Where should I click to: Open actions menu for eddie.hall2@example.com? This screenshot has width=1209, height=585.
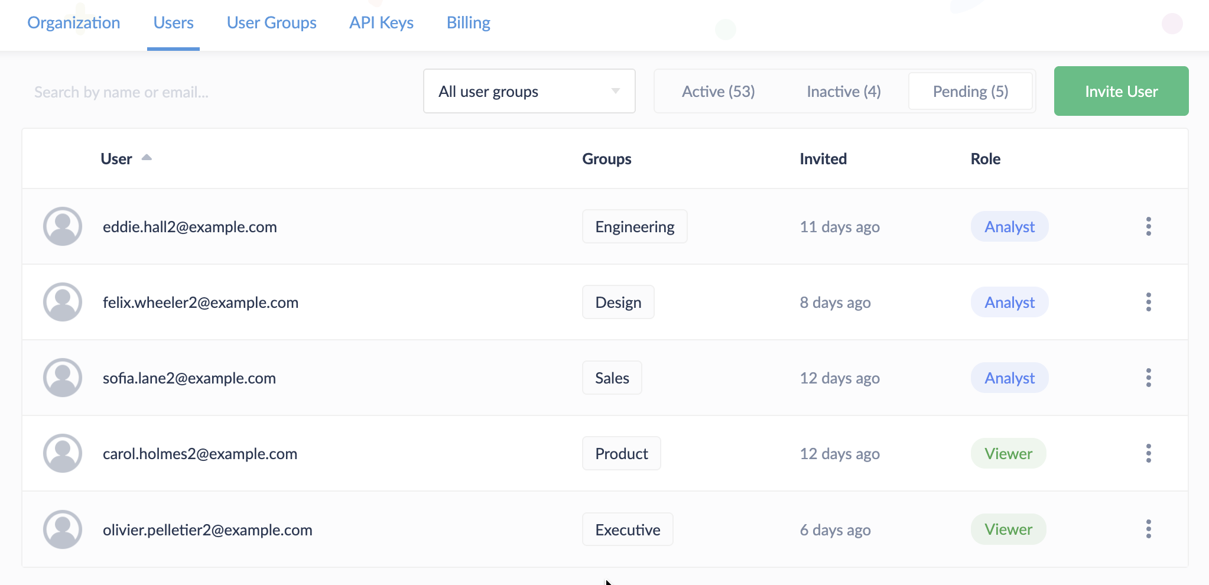click(1148, 226)
